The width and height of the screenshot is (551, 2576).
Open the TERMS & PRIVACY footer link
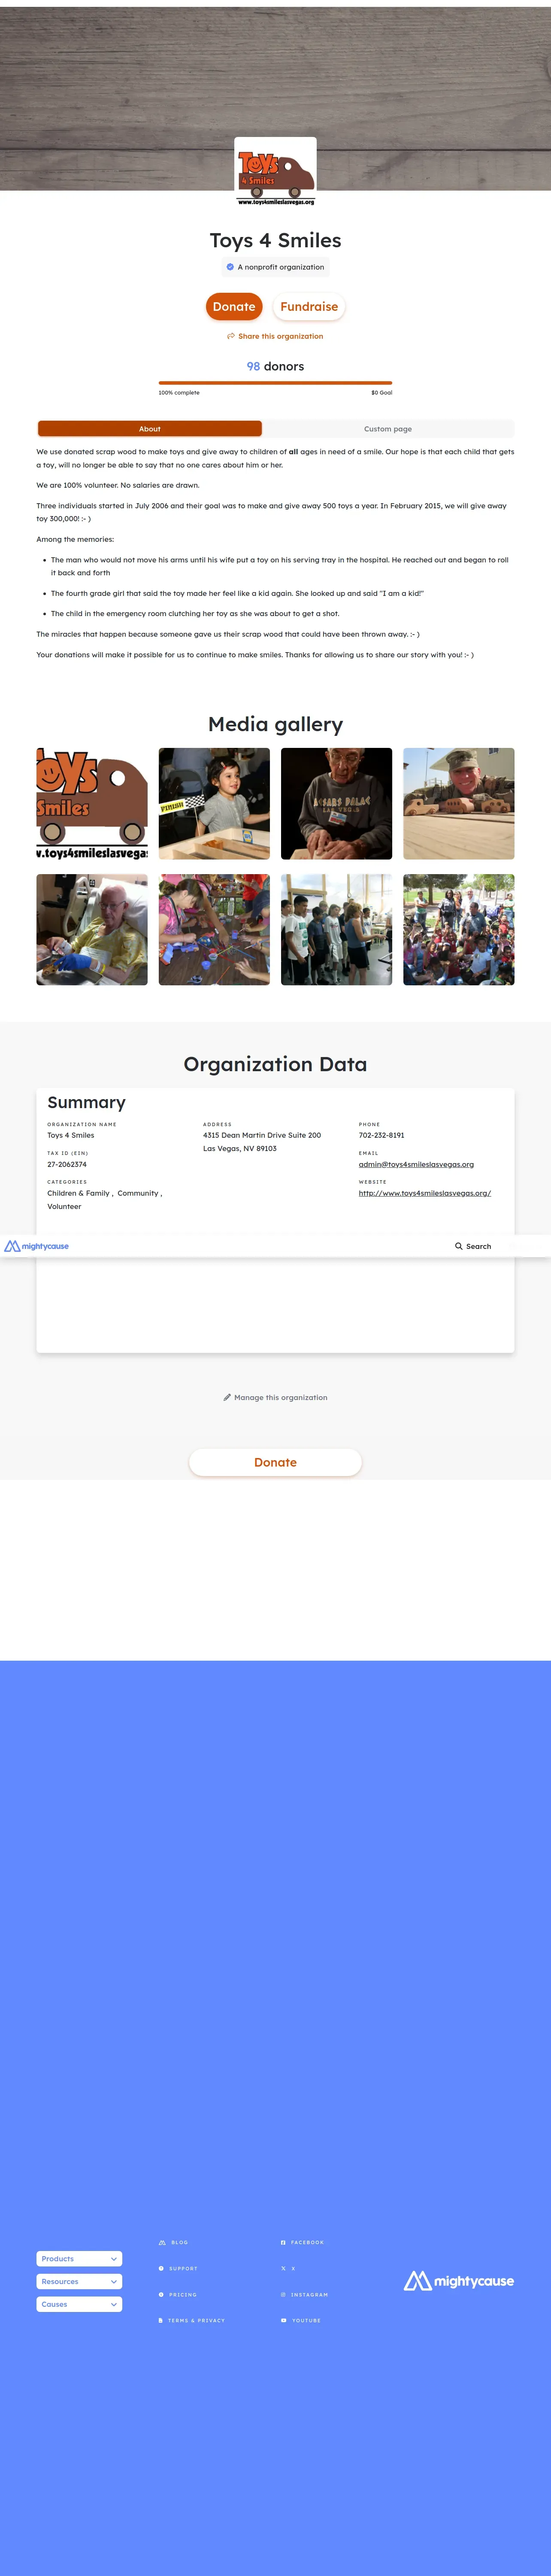tap(197, 2320)
